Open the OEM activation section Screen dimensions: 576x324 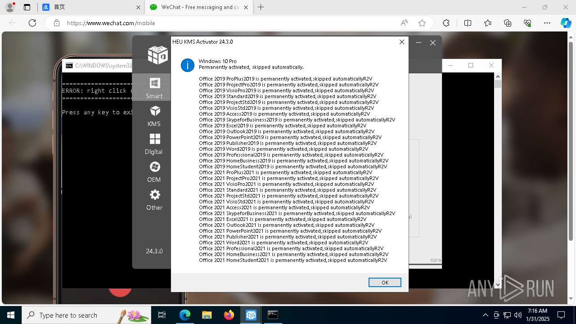154,172
